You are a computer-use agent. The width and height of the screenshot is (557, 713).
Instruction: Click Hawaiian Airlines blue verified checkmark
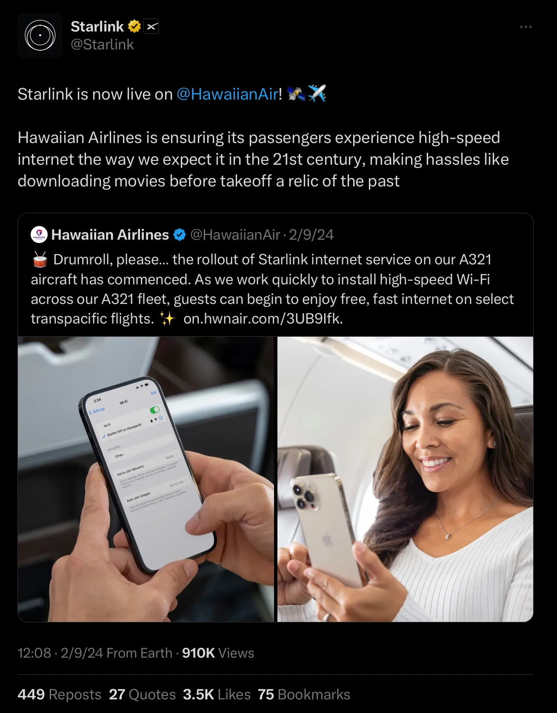(x=180, y=235)
